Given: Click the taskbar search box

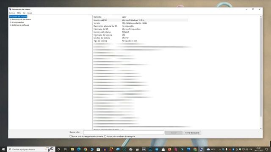Looking at the screenshot, I should tap(31, 149).
